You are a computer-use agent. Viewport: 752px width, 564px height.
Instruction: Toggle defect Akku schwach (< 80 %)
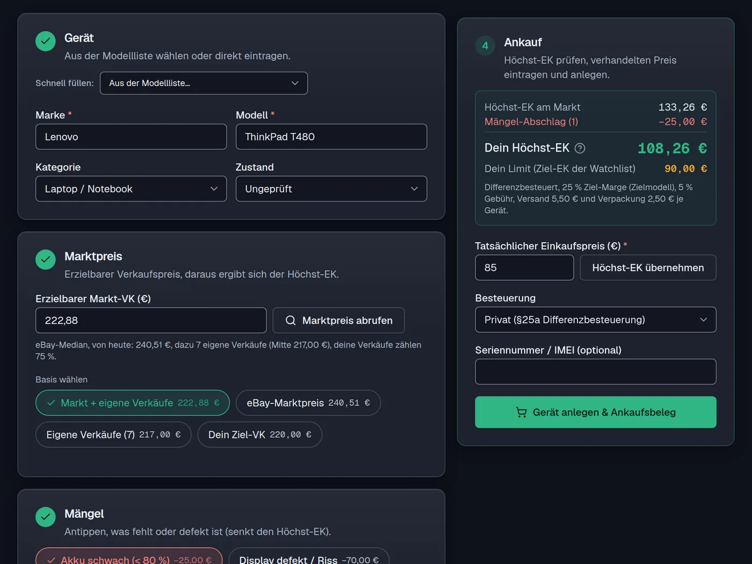pos(129,556)
